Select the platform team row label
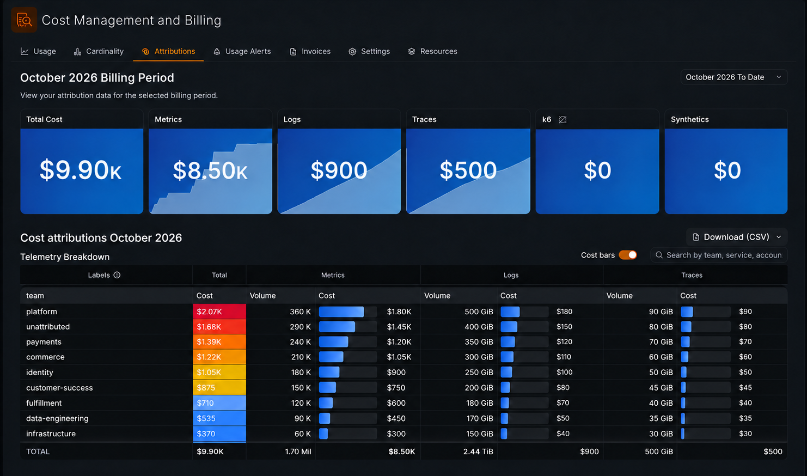 pyautogui.click(x=41, y=312)
